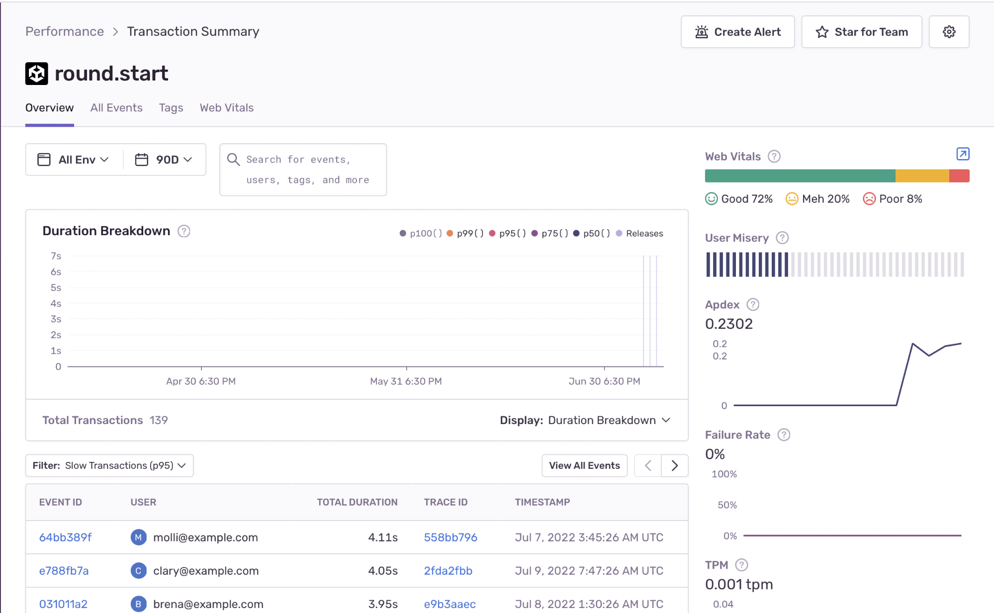
Task: Click the User Misery help icon
Action: coord(782,238)
